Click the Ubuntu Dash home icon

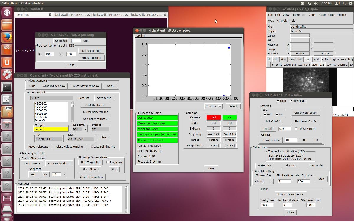6,13
